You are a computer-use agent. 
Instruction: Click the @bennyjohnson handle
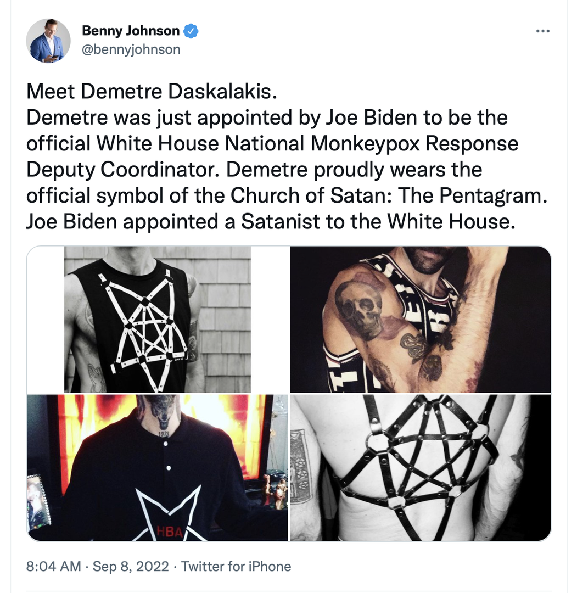pos(131,49)
